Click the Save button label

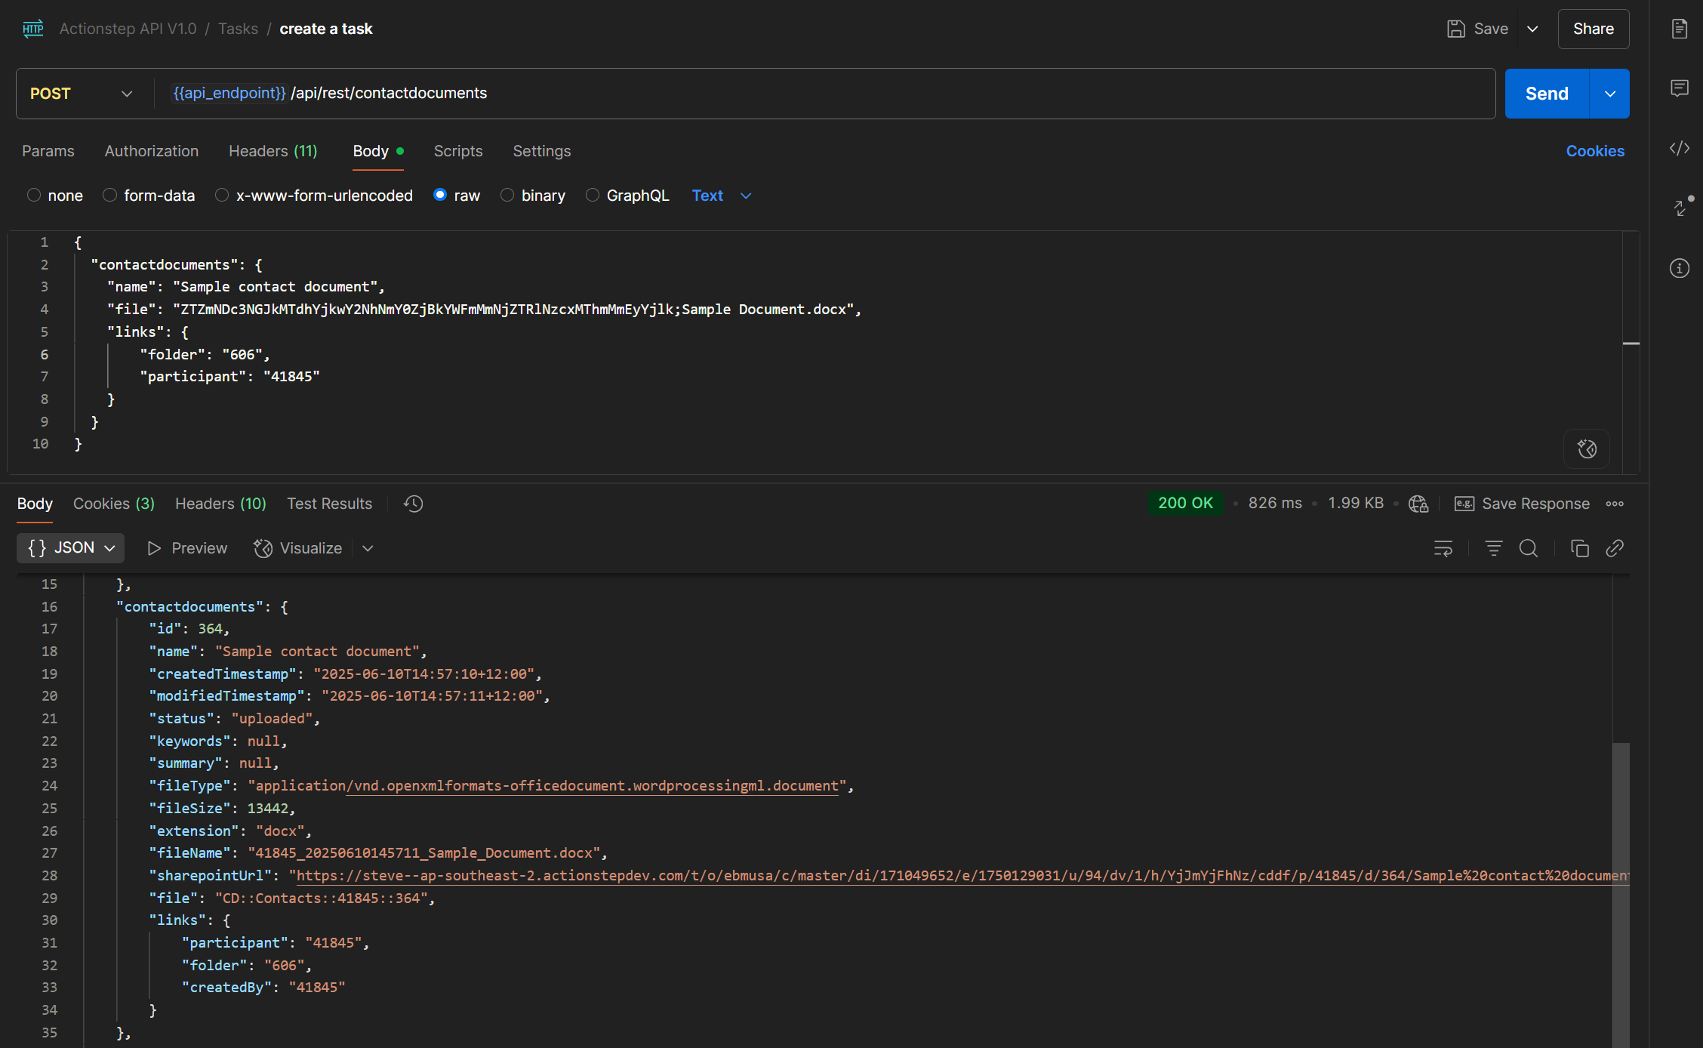tap(1491, 29)
